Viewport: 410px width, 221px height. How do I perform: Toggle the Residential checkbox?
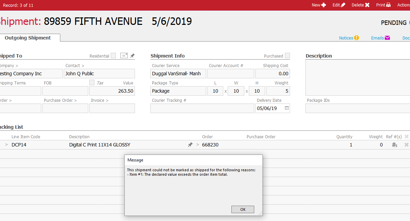[x=113, y=56]
